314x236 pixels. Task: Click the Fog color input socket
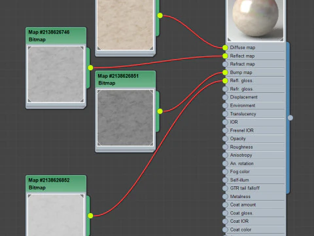[225, 172]
